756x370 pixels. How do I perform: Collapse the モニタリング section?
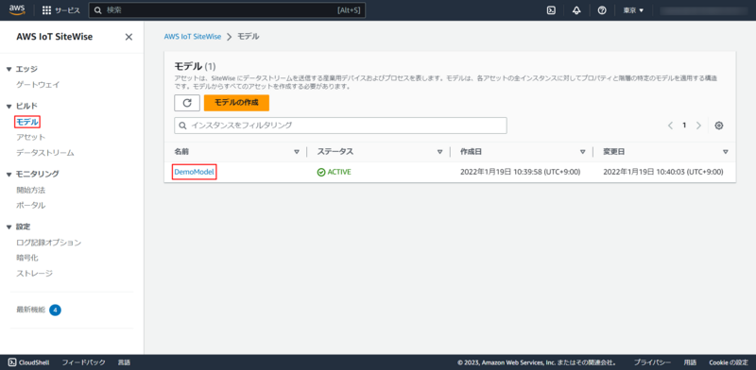click(x=9, y=174)
